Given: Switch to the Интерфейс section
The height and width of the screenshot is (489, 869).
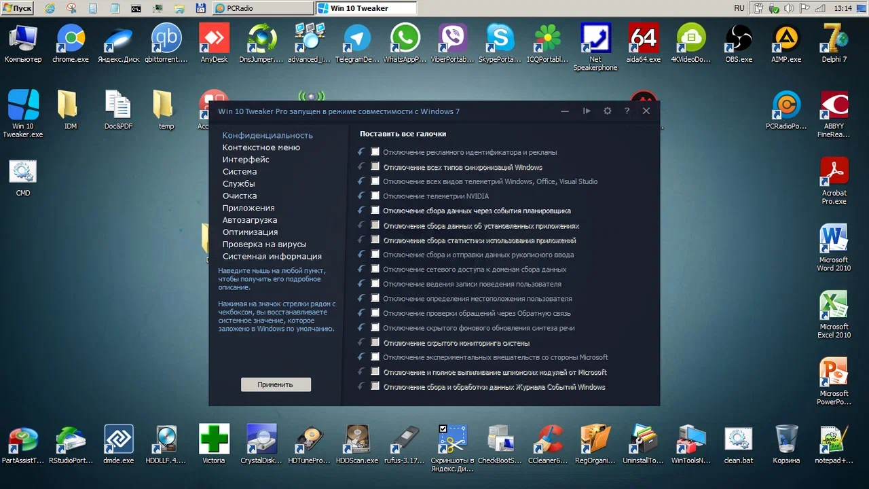Looking at the screenshot, I should point(246,160).
